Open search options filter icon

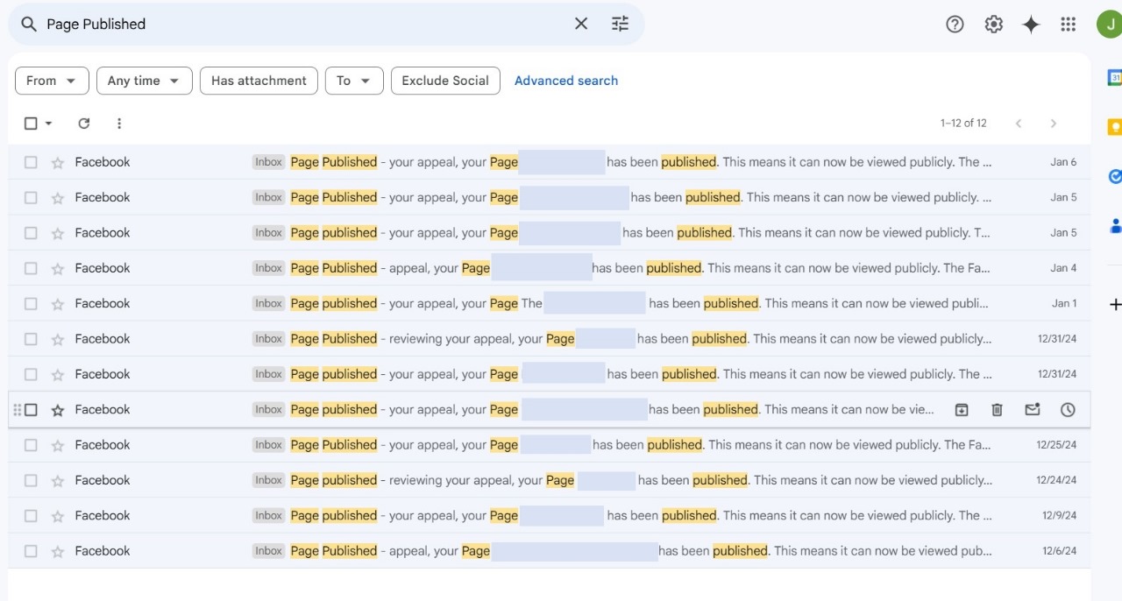click(x=621, y=25)
